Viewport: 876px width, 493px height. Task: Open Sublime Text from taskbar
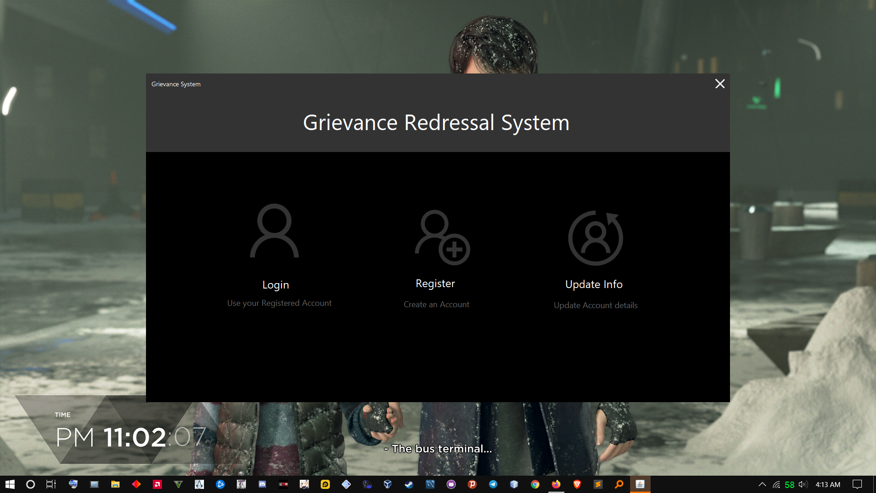click(598, 484)
